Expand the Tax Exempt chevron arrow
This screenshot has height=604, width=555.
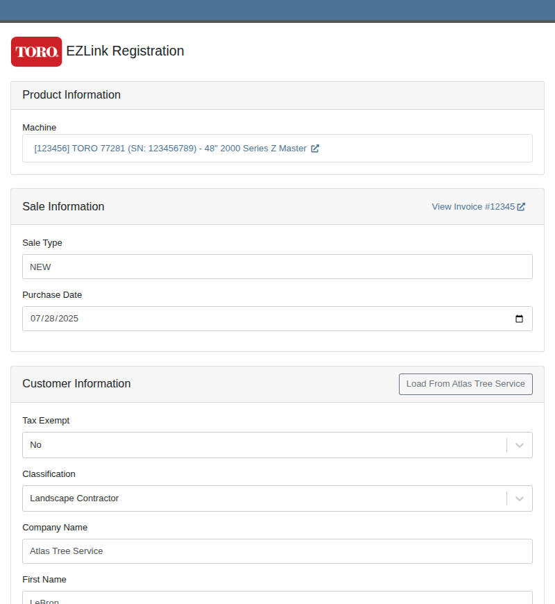point(520,445)
